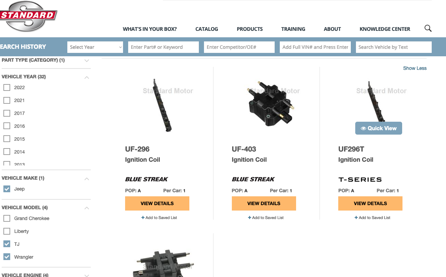Expand the Vehicle Engine filter section

pos(87,275)
